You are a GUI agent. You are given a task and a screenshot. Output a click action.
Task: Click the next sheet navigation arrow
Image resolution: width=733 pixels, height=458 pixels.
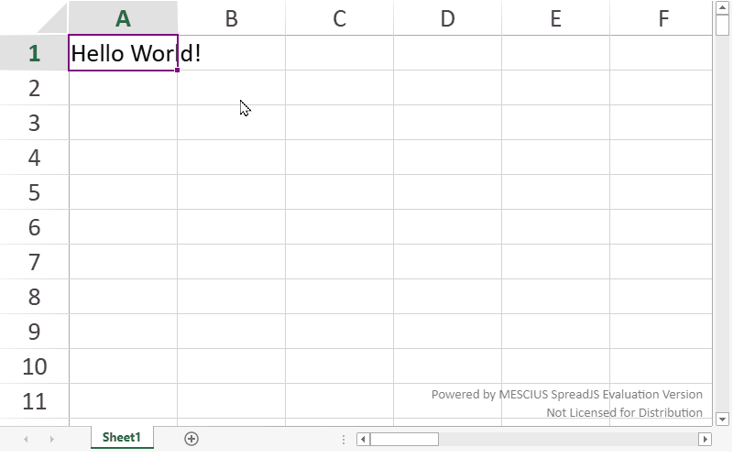pyautogui.click(x=51, y=439)
